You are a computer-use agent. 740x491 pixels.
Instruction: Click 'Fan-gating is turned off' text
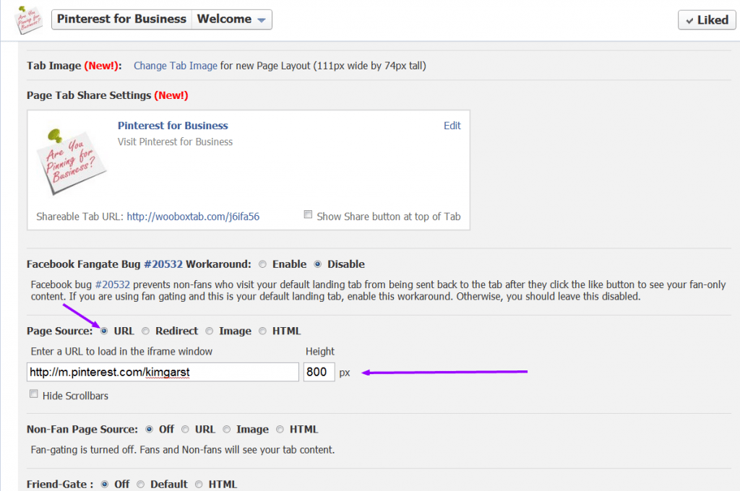click(x=183, y=450)
